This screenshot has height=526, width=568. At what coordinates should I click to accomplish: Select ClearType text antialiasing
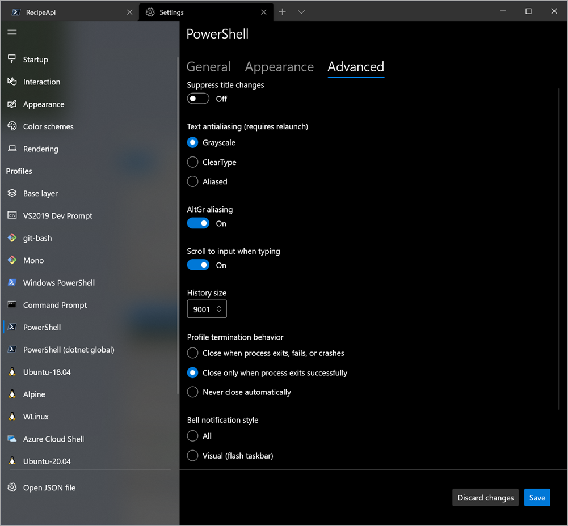coord(192,162)
